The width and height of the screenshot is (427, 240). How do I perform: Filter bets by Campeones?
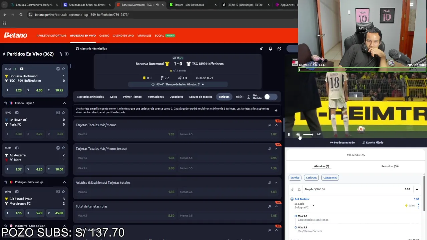(x=330, y=178)
